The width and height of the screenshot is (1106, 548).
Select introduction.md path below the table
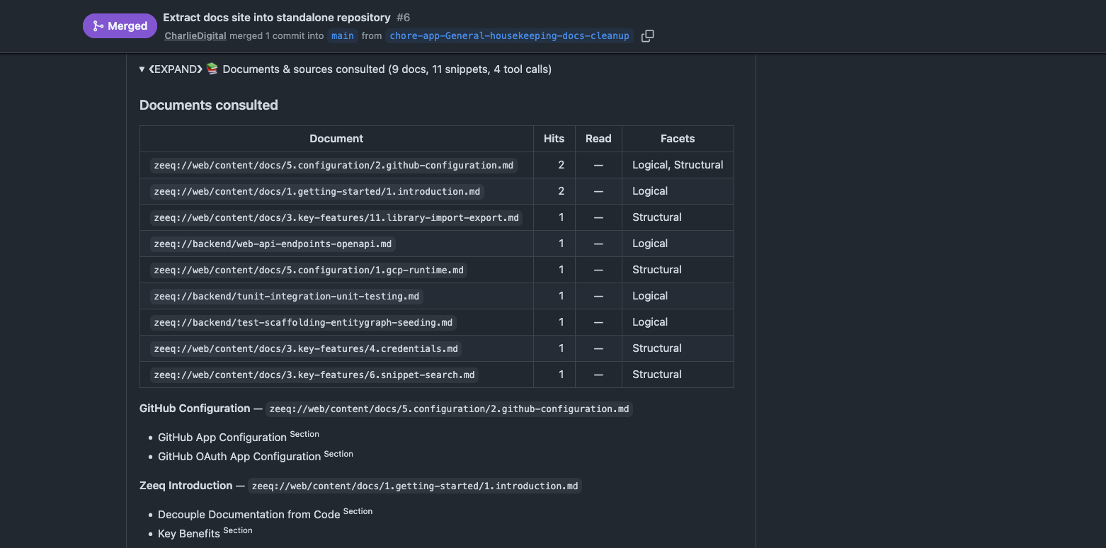415,486
